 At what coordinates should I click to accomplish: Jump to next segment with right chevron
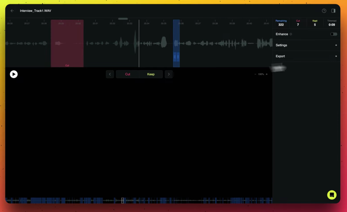tap(169, 74)
